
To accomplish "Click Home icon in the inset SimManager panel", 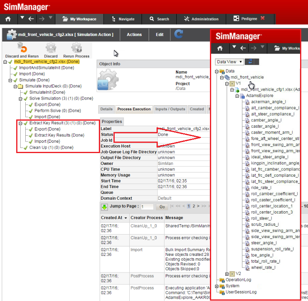I will [x=220, y=48].
